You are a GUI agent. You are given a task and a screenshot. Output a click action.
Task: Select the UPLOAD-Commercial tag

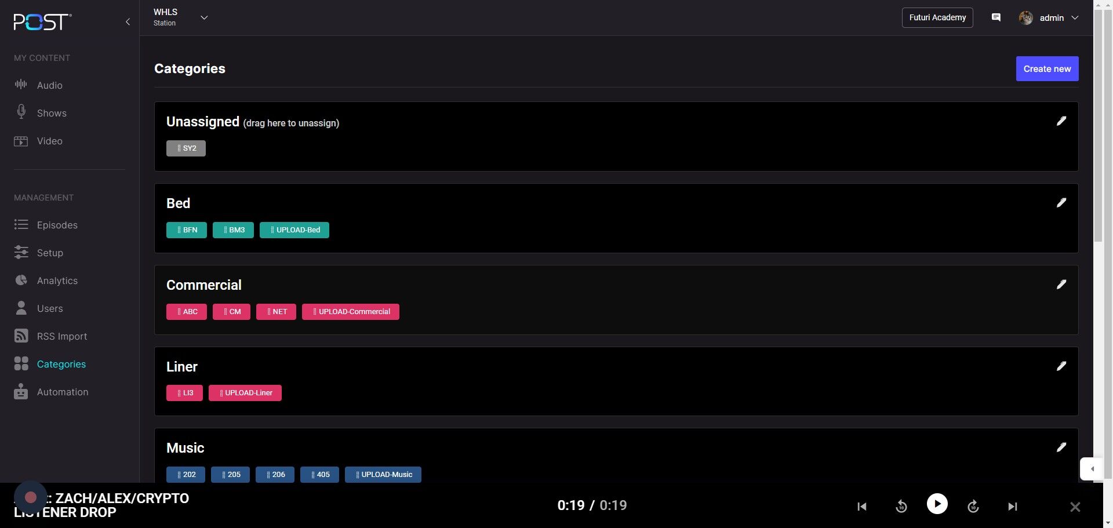point(350,312)
